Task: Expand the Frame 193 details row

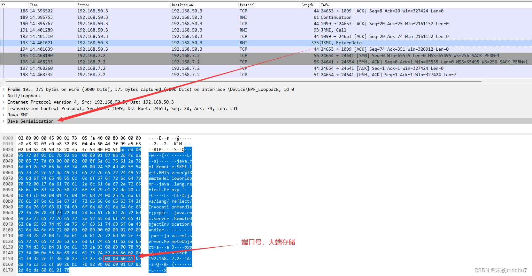Action: 4,90
